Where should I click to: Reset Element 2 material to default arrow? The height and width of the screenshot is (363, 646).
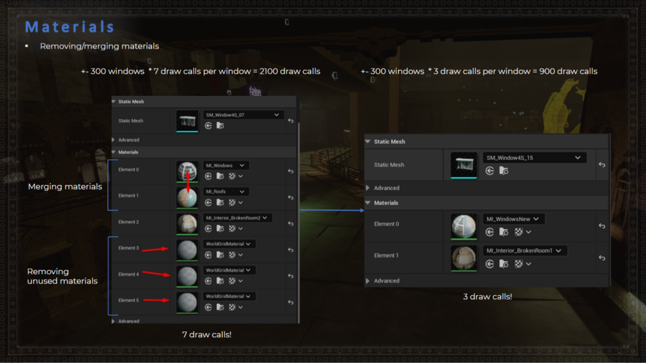[290, 224]
